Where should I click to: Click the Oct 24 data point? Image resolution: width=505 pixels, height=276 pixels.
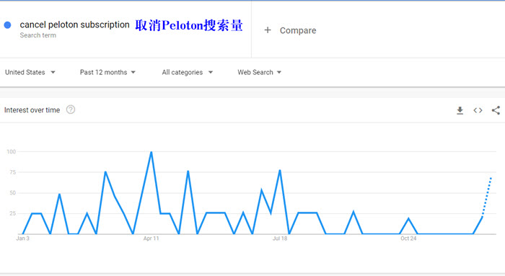[409, 218]
